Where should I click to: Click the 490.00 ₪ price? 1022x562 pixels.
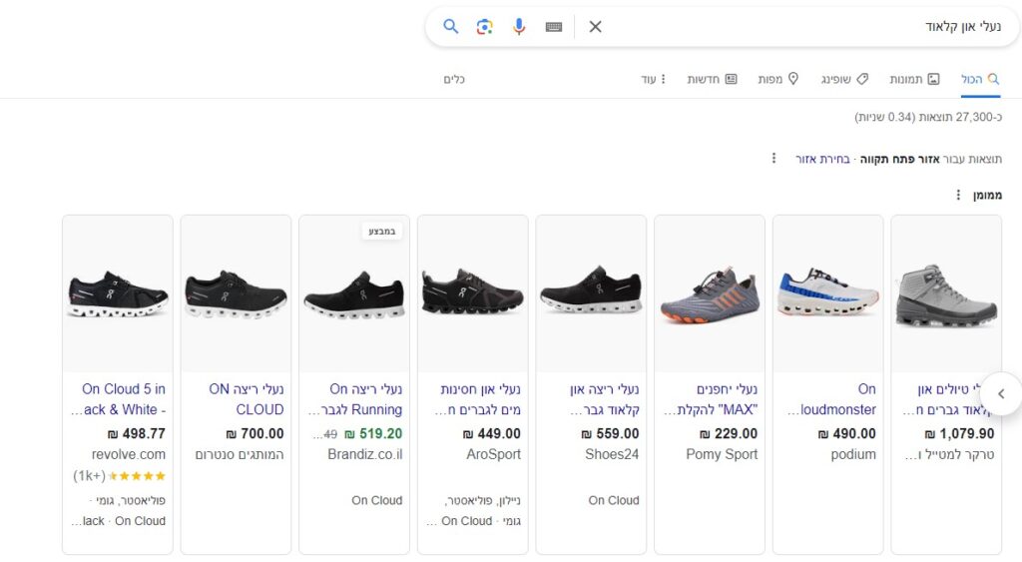[846, 433]
